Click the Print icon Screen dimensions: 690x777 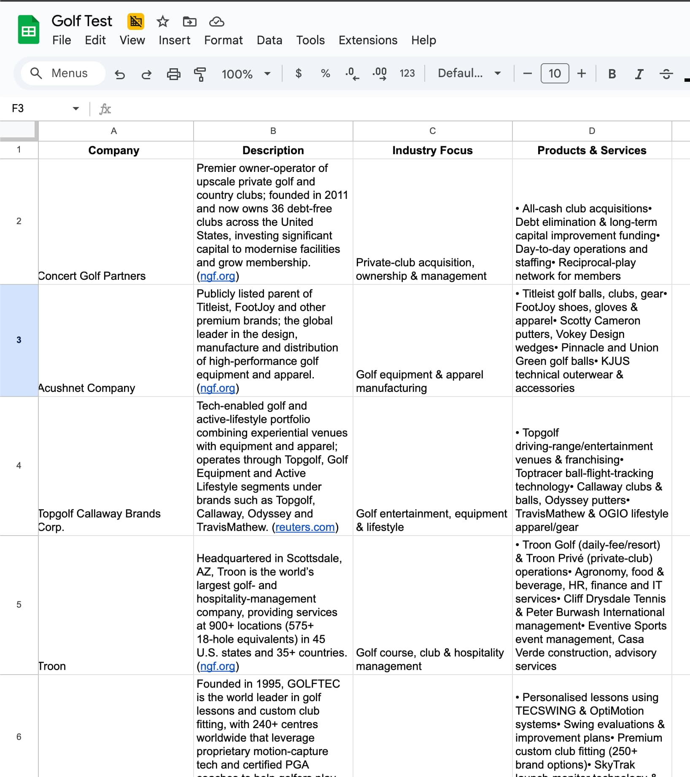[173, 74]
